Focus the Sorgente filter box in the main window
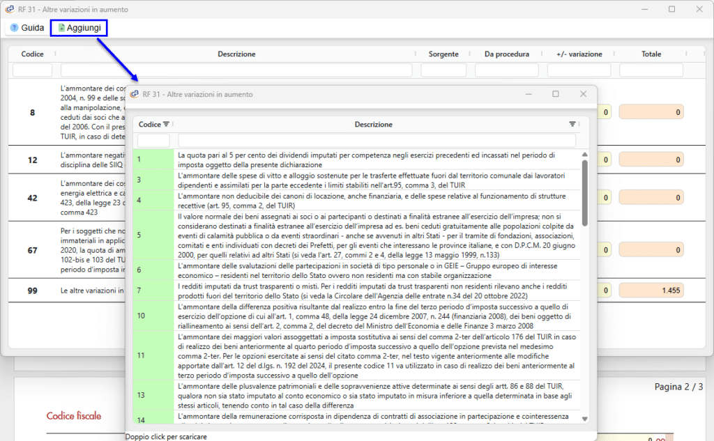 point(443,70)
